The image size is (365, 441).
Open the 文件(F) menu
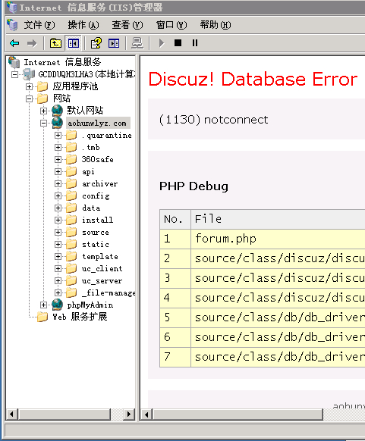click(x=39, y=25)
